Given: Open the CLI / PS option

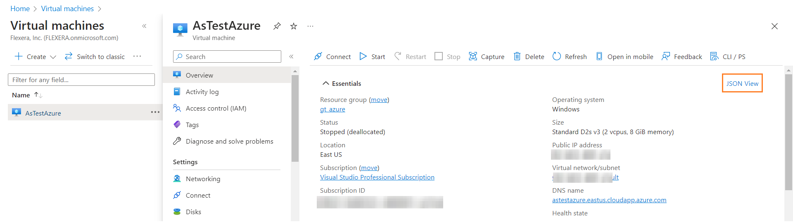Looking at the screenshot, I should pyautogui.click(x=728, y=57).
